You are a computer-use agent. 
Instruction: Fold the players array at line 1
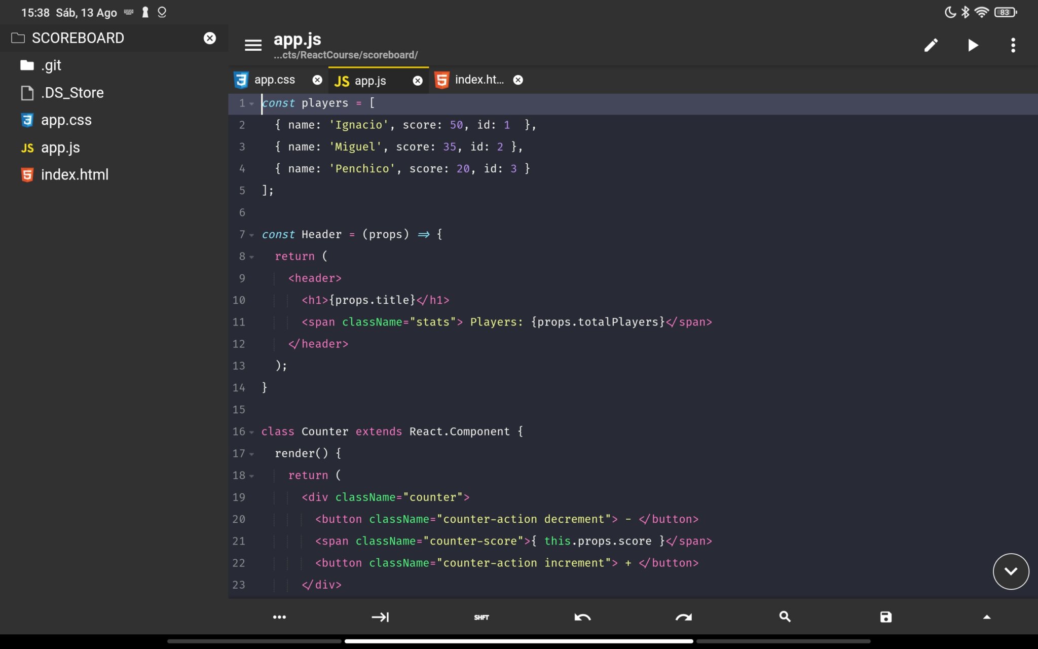pyautogui.click(x=251, y=104)
